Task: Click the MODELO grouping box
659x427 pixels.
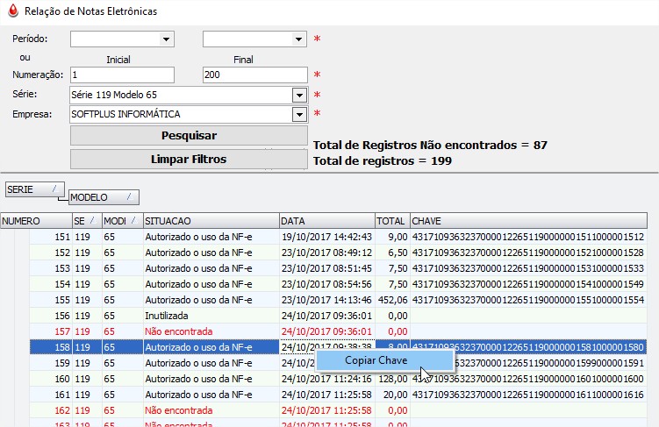Action: coord(104,197)
